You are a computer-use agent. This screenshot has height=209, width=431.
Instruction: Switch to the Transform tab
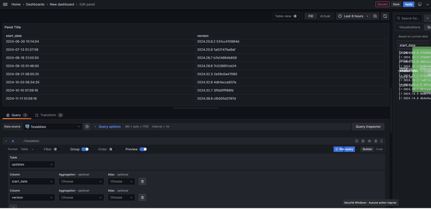coord(49,115)
